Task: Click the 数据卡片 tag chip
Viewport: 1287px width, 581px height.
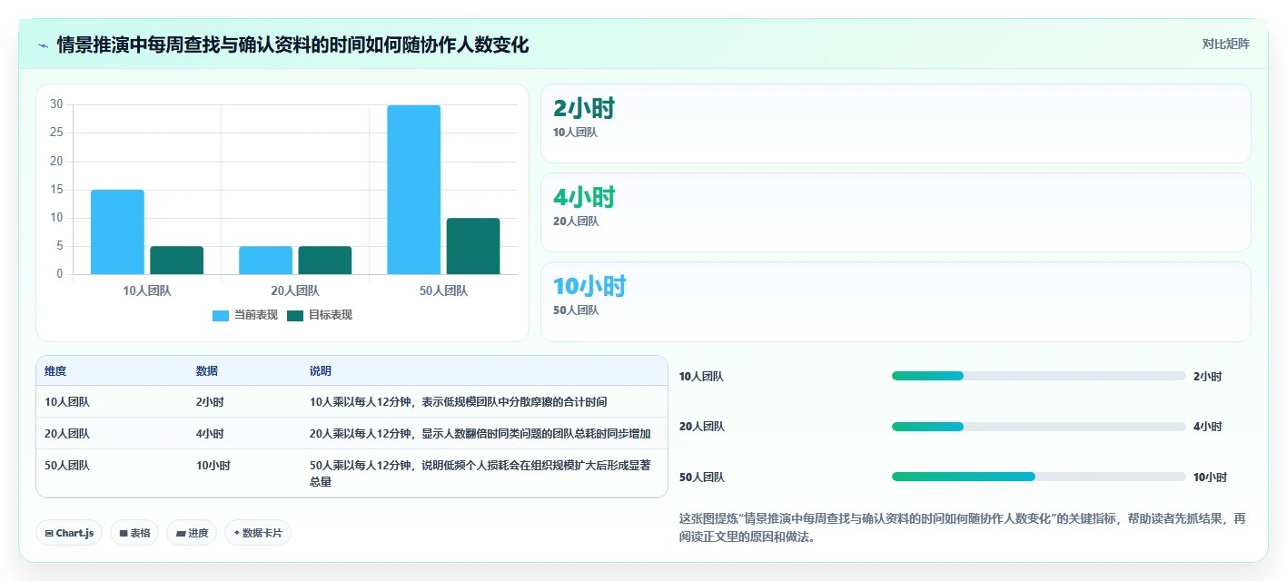Action: pos(258,533)
